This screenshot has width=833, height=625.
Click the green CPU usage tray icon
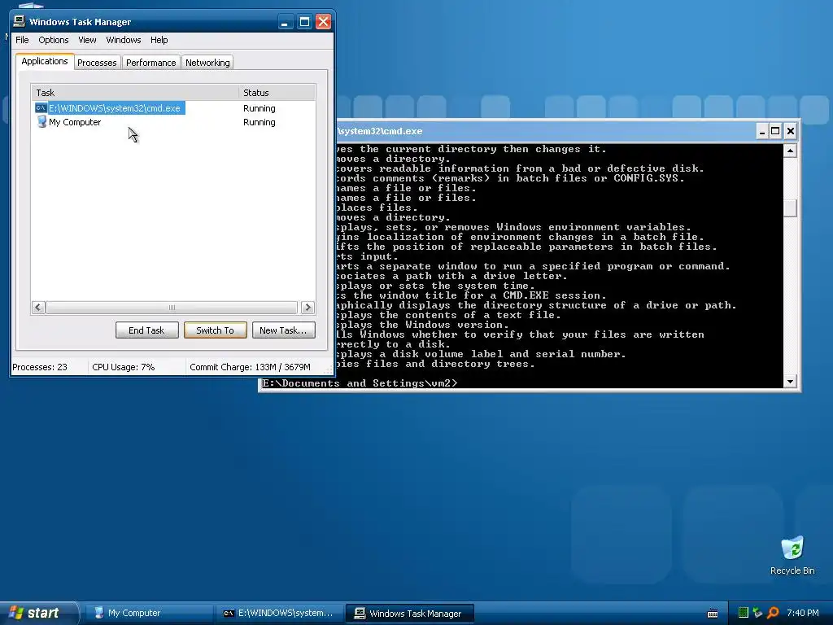click(x=744, y=613)
